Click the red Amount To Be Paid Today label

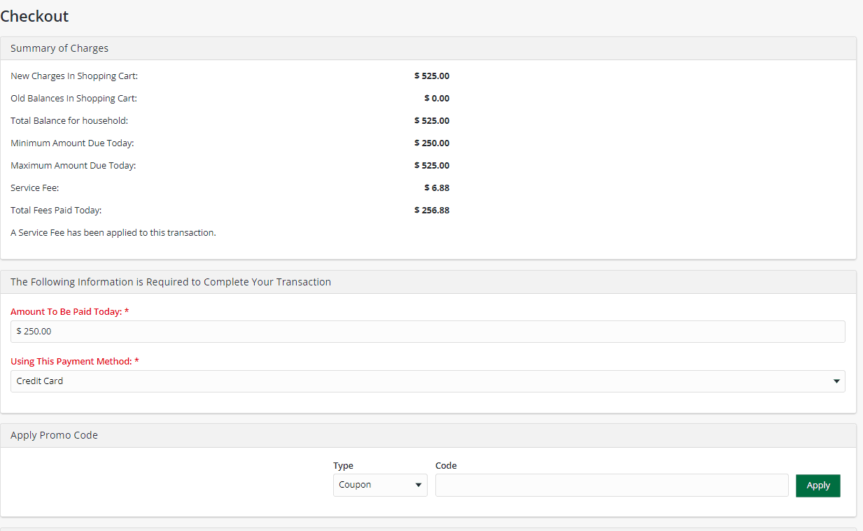pos(69,311)
